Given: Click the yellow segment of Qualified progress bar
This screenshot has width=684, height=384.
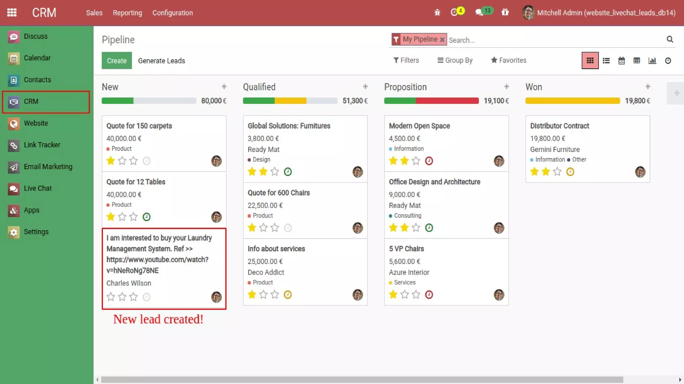Looking at the screenshot, I should [x=290, y=101].
